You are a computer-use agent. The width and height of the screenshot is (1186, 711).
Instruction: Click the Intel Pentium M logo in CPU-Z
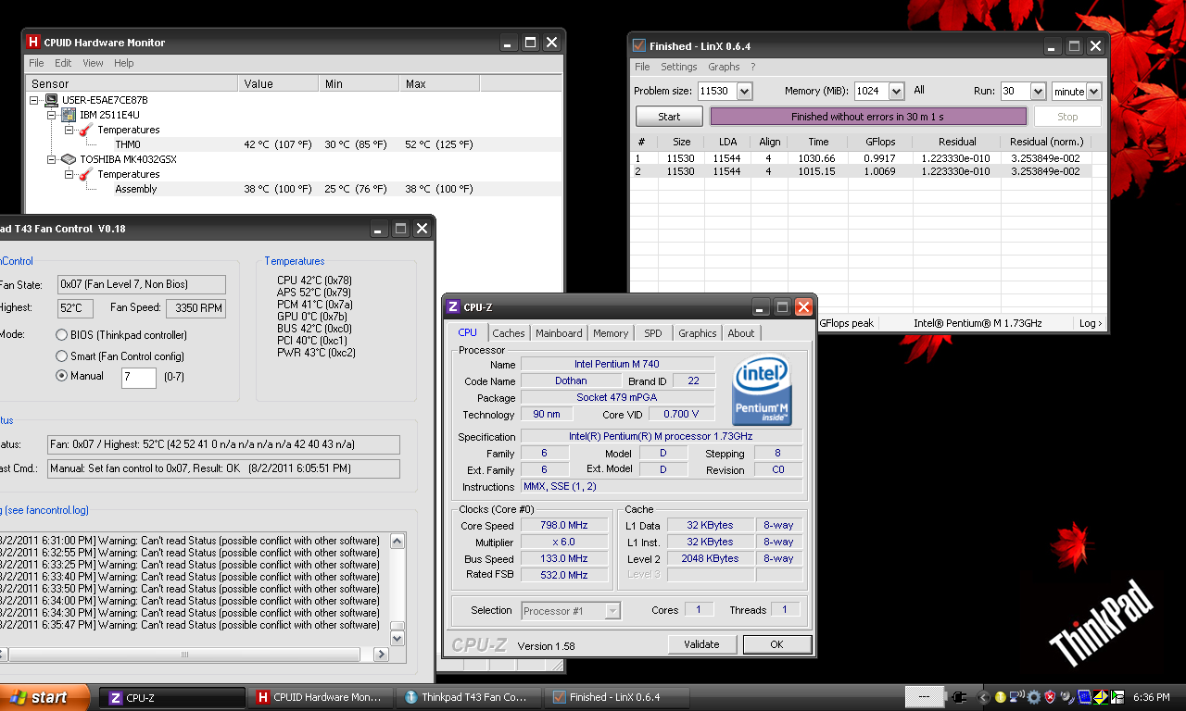tap(763, 391)
